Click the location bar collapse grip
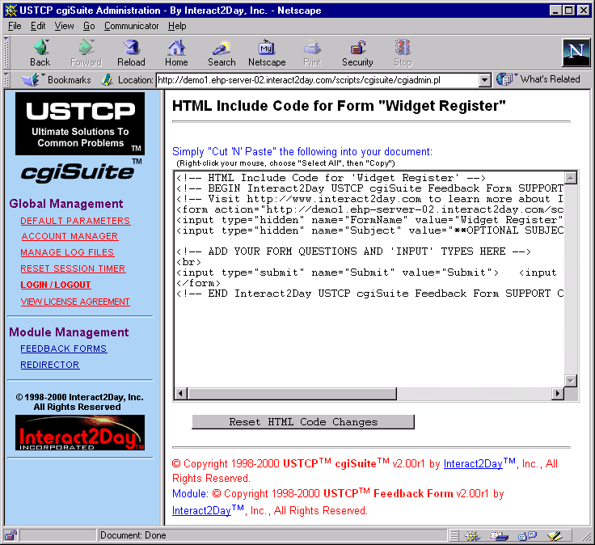Image resolution: width=595 pixels, height=545 pixels. [x=6, y=80]
